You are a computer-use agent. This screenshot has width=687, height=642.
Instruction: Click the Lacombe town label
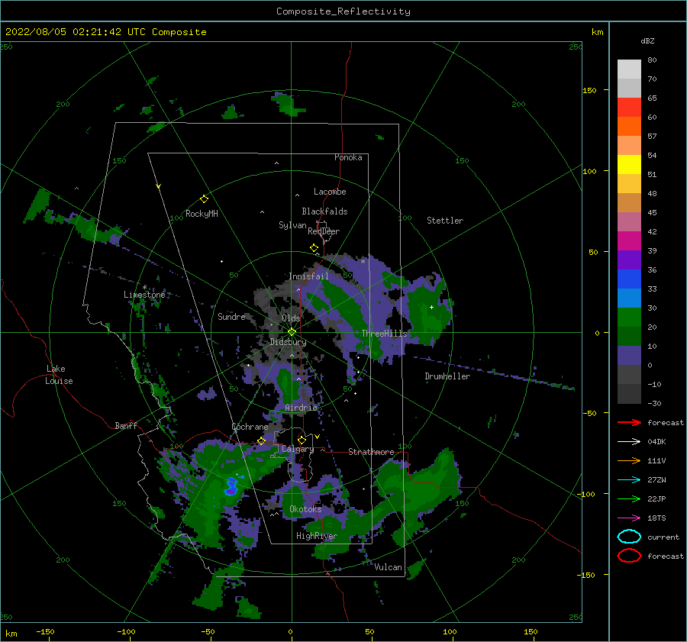pyautogui.click(x=330, y=192)
